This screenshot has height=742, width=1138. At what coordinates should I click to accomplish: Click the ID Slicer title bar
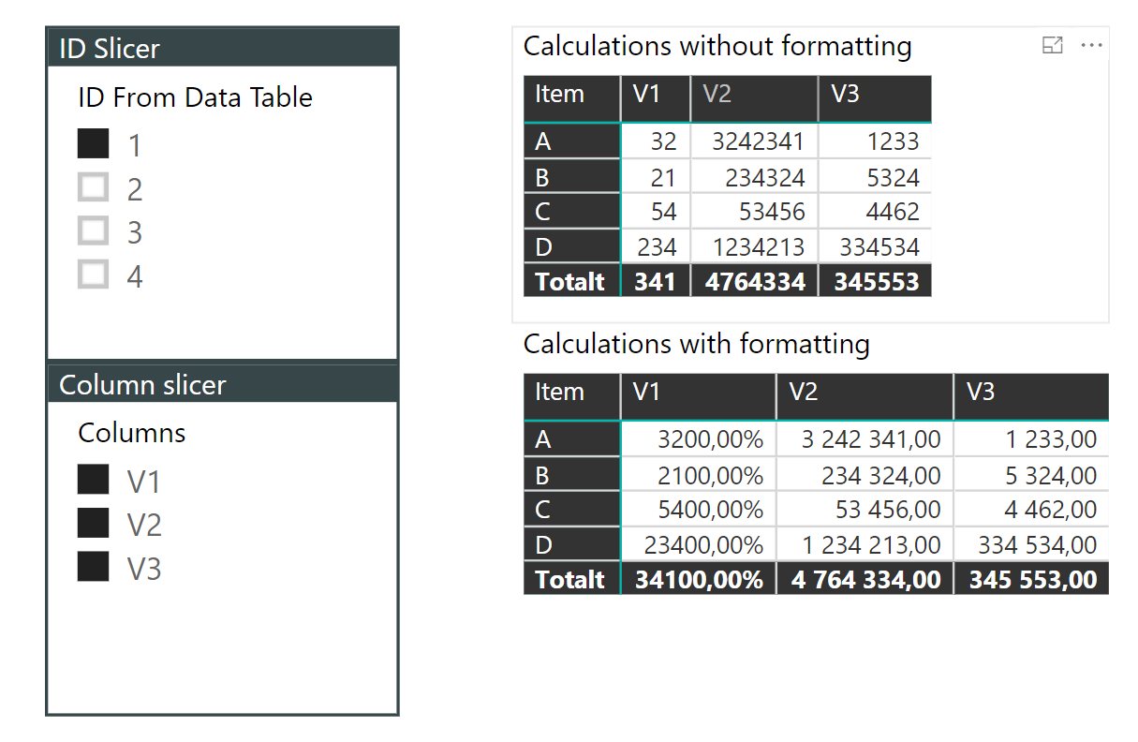(223, 48)
